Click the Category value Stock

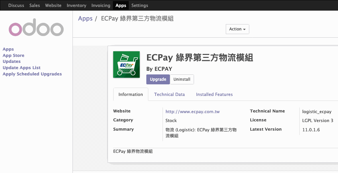coord(171,121)
